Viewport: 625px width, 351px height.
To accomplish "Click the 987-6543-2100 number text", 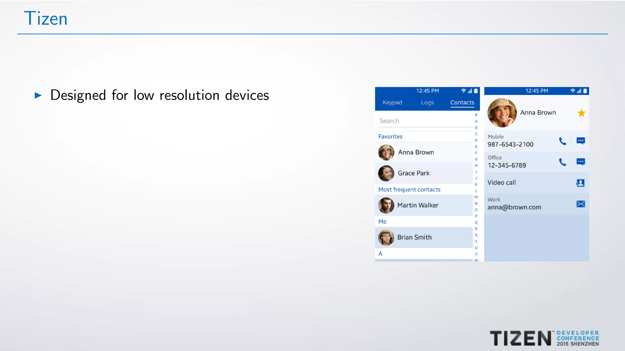I will (510, 144).
